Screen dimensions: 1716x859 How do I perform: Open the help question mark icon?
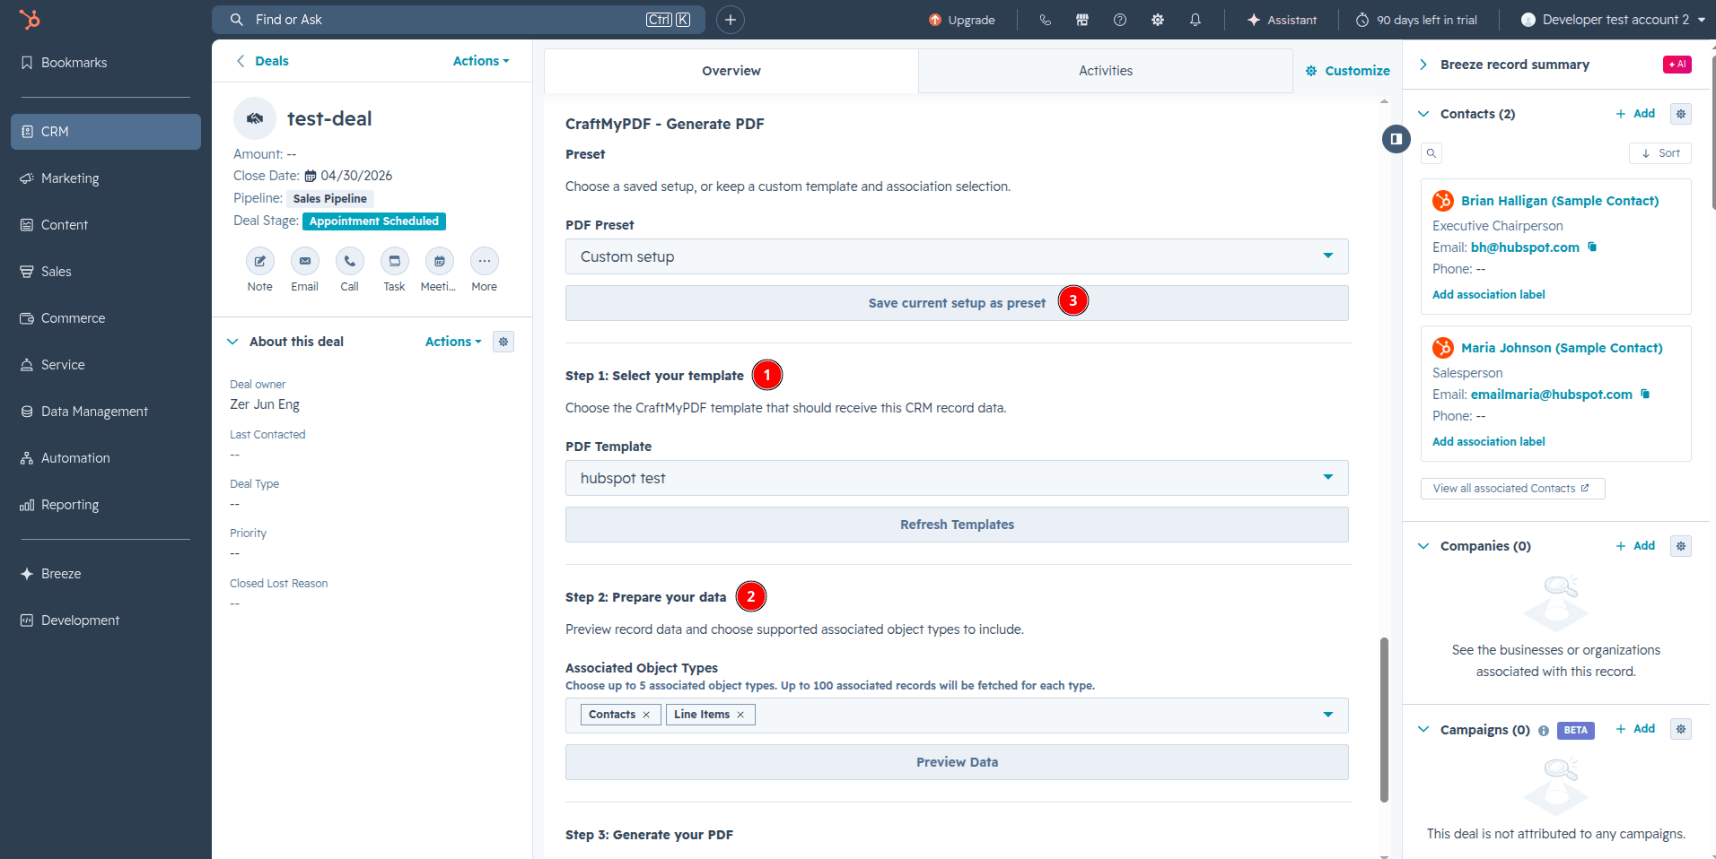(x=1120, y=20)
